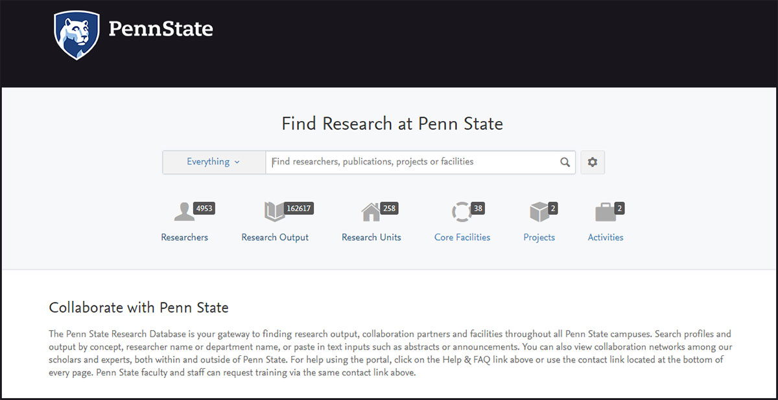The height and width of the screenshot is (400, 778).
Task: Click the Core Facilities ring icon
Action: (x=462, y=212)
